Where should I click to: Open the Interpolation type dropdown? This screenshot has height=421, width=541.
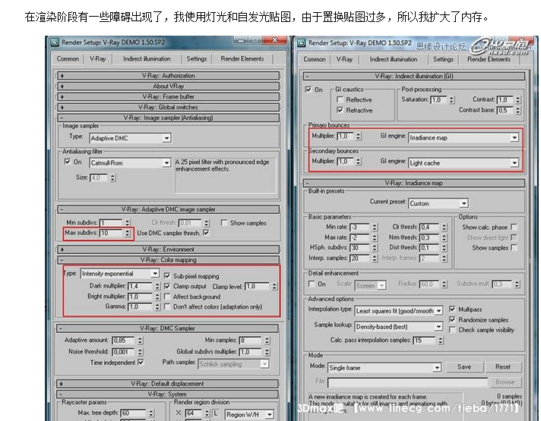(399, 311)
